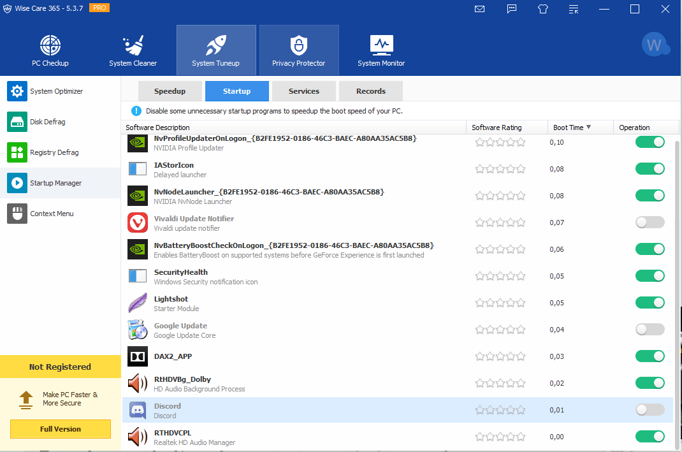Rate Lightshot with the fifth star

coord(521,303)
